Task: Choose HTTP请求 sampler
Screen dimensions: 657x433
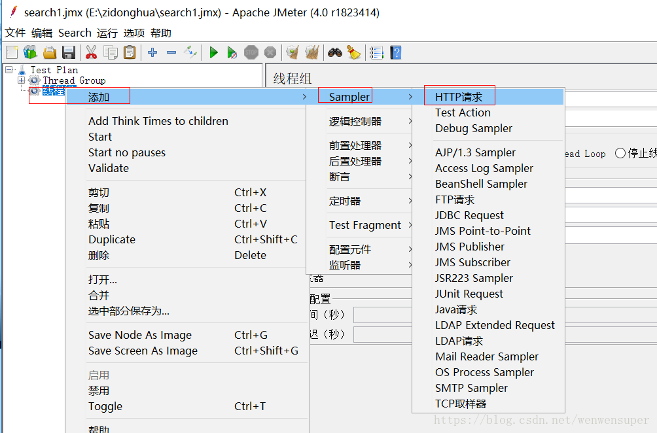Action: click(x=489, y=97)
